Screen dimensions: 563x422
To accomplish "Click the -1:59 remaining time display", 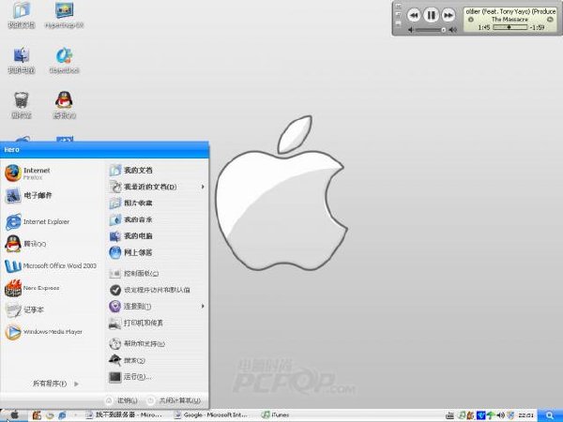I will pyautogui.click(x=537, y=27).
